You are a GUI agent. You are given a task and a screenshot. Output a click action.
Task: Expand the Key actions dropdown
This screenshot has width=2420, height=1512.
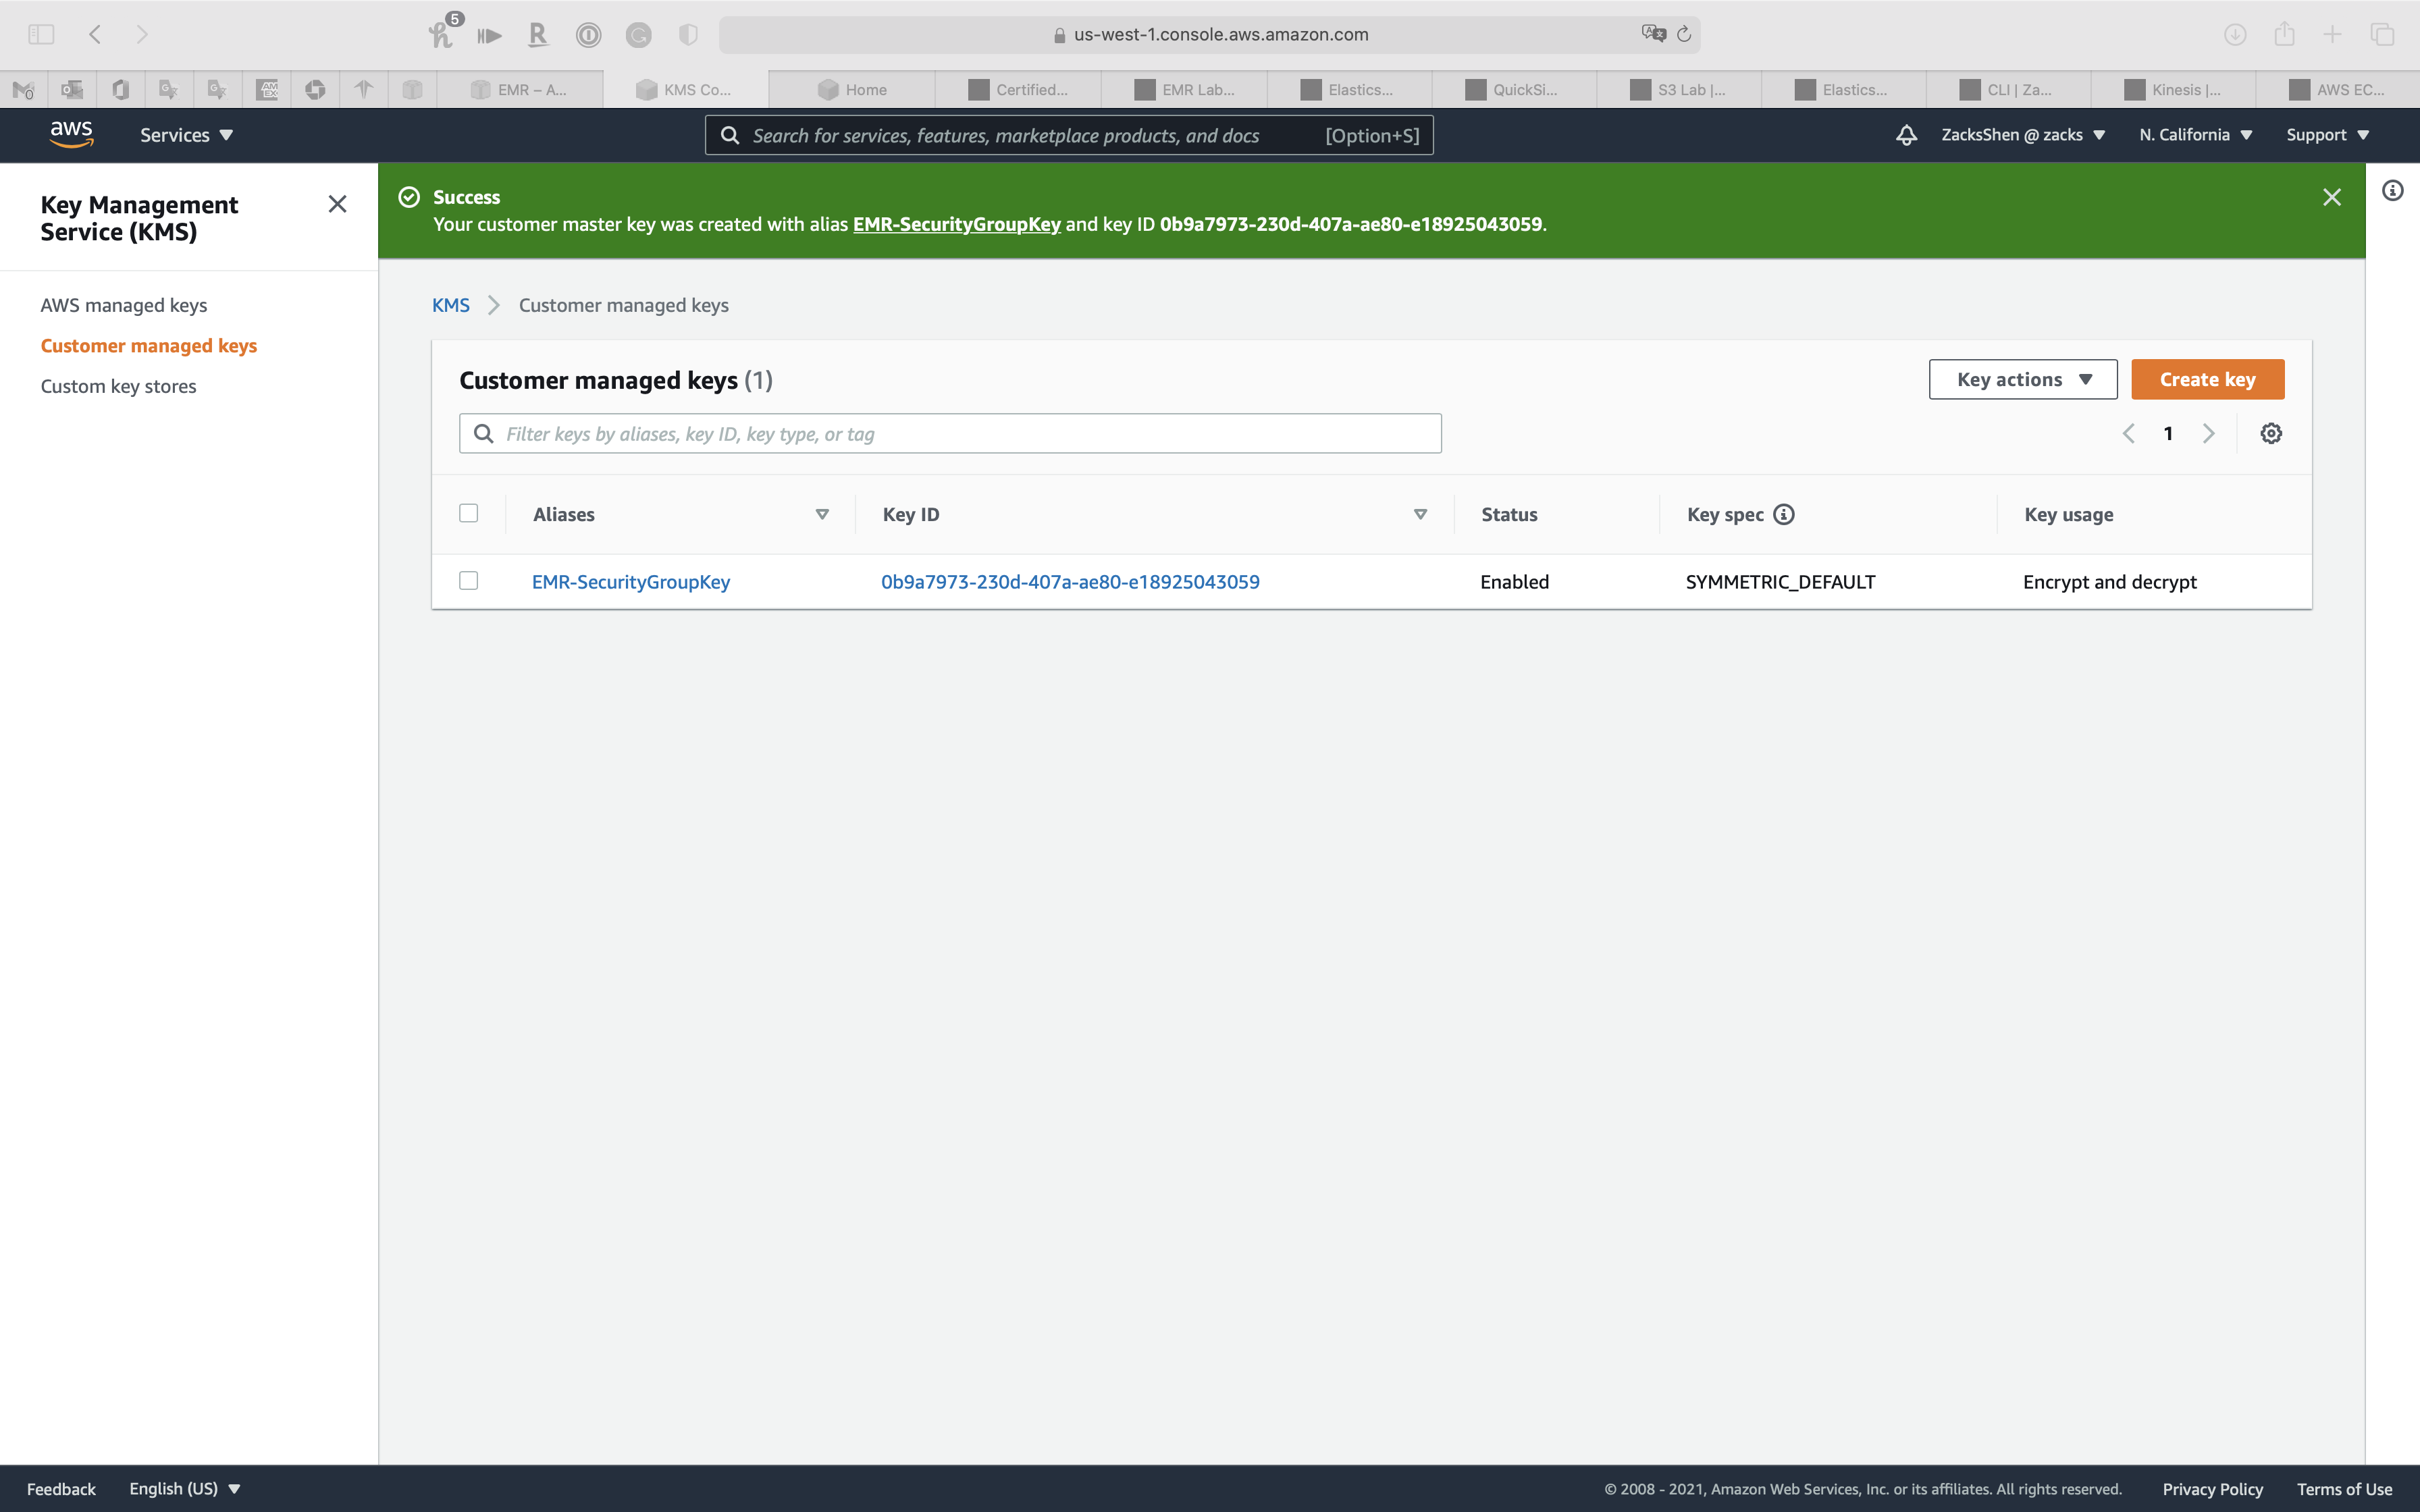pos(2022,379)
